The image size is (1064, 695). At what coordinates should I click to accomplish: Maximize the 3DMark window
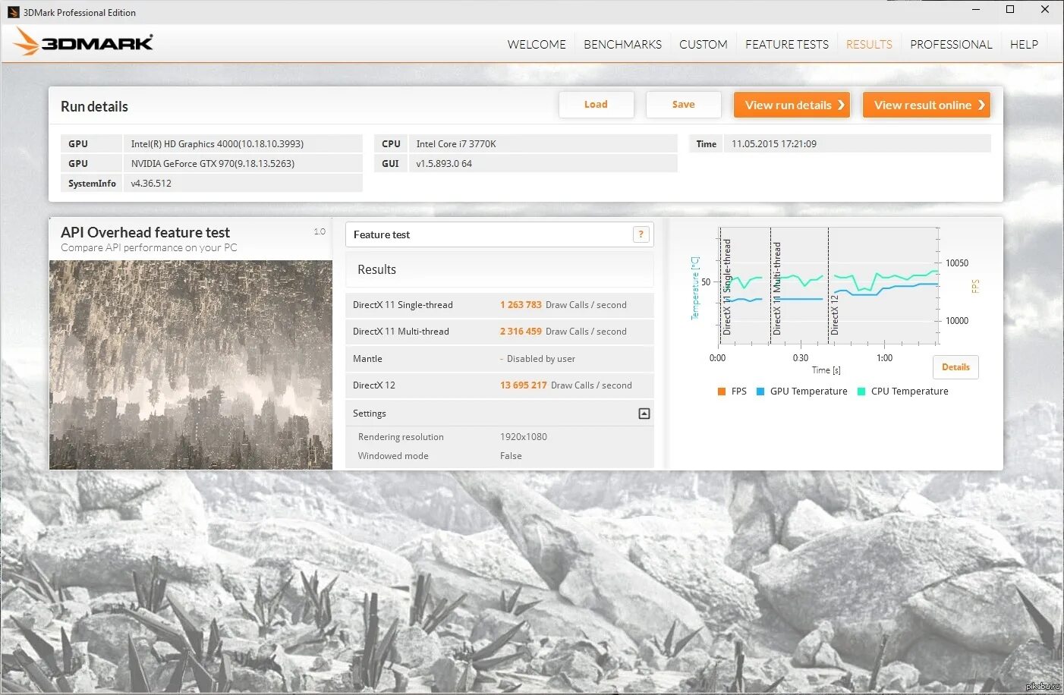(x=1010, y=9)
